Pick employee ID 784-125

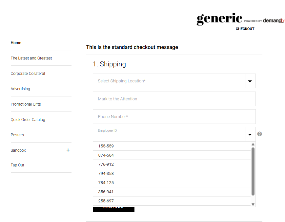[172, 183]
